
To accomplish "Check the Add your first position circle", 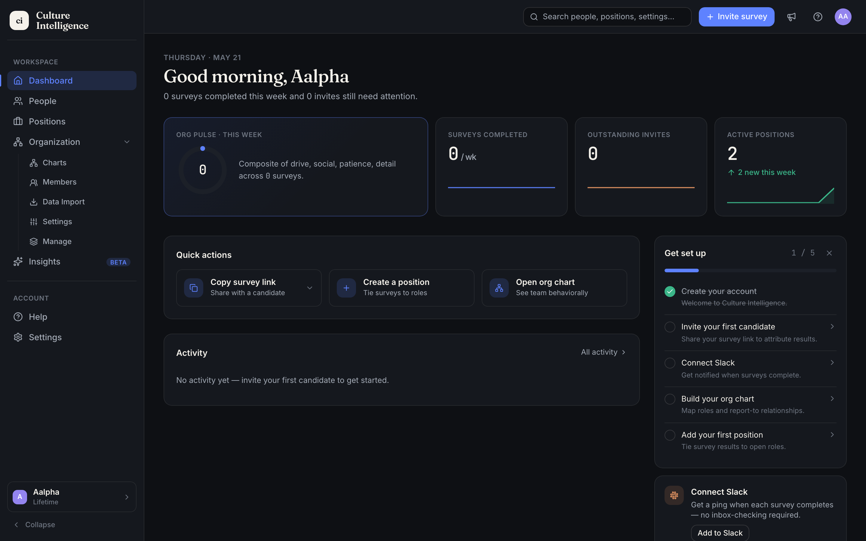I will tap(670, 435).
